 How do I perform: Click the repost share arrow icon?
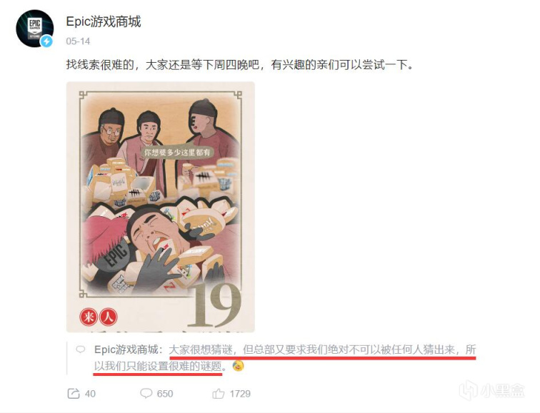coord(74,394)
